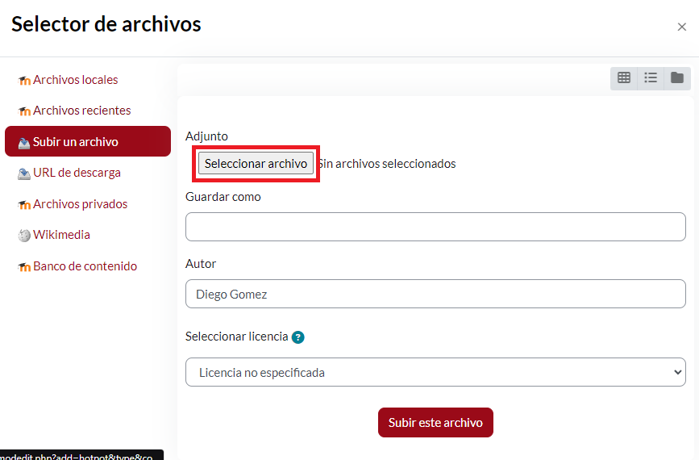Click the 'Autor' label
The height and width of the screenshot is (460, 699).
201,264
